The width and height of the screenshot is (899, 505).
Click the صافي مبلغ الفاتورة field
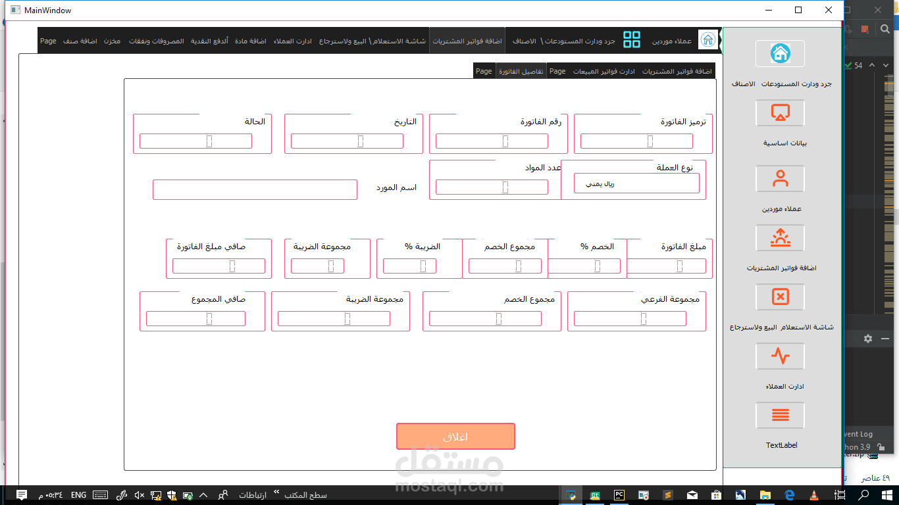pos(218,266)
